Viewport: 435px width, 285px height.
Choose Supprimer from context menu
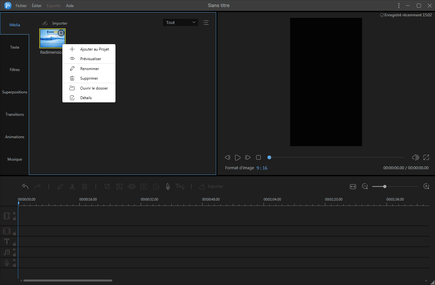pyautogui.click(x=89, y=78)
